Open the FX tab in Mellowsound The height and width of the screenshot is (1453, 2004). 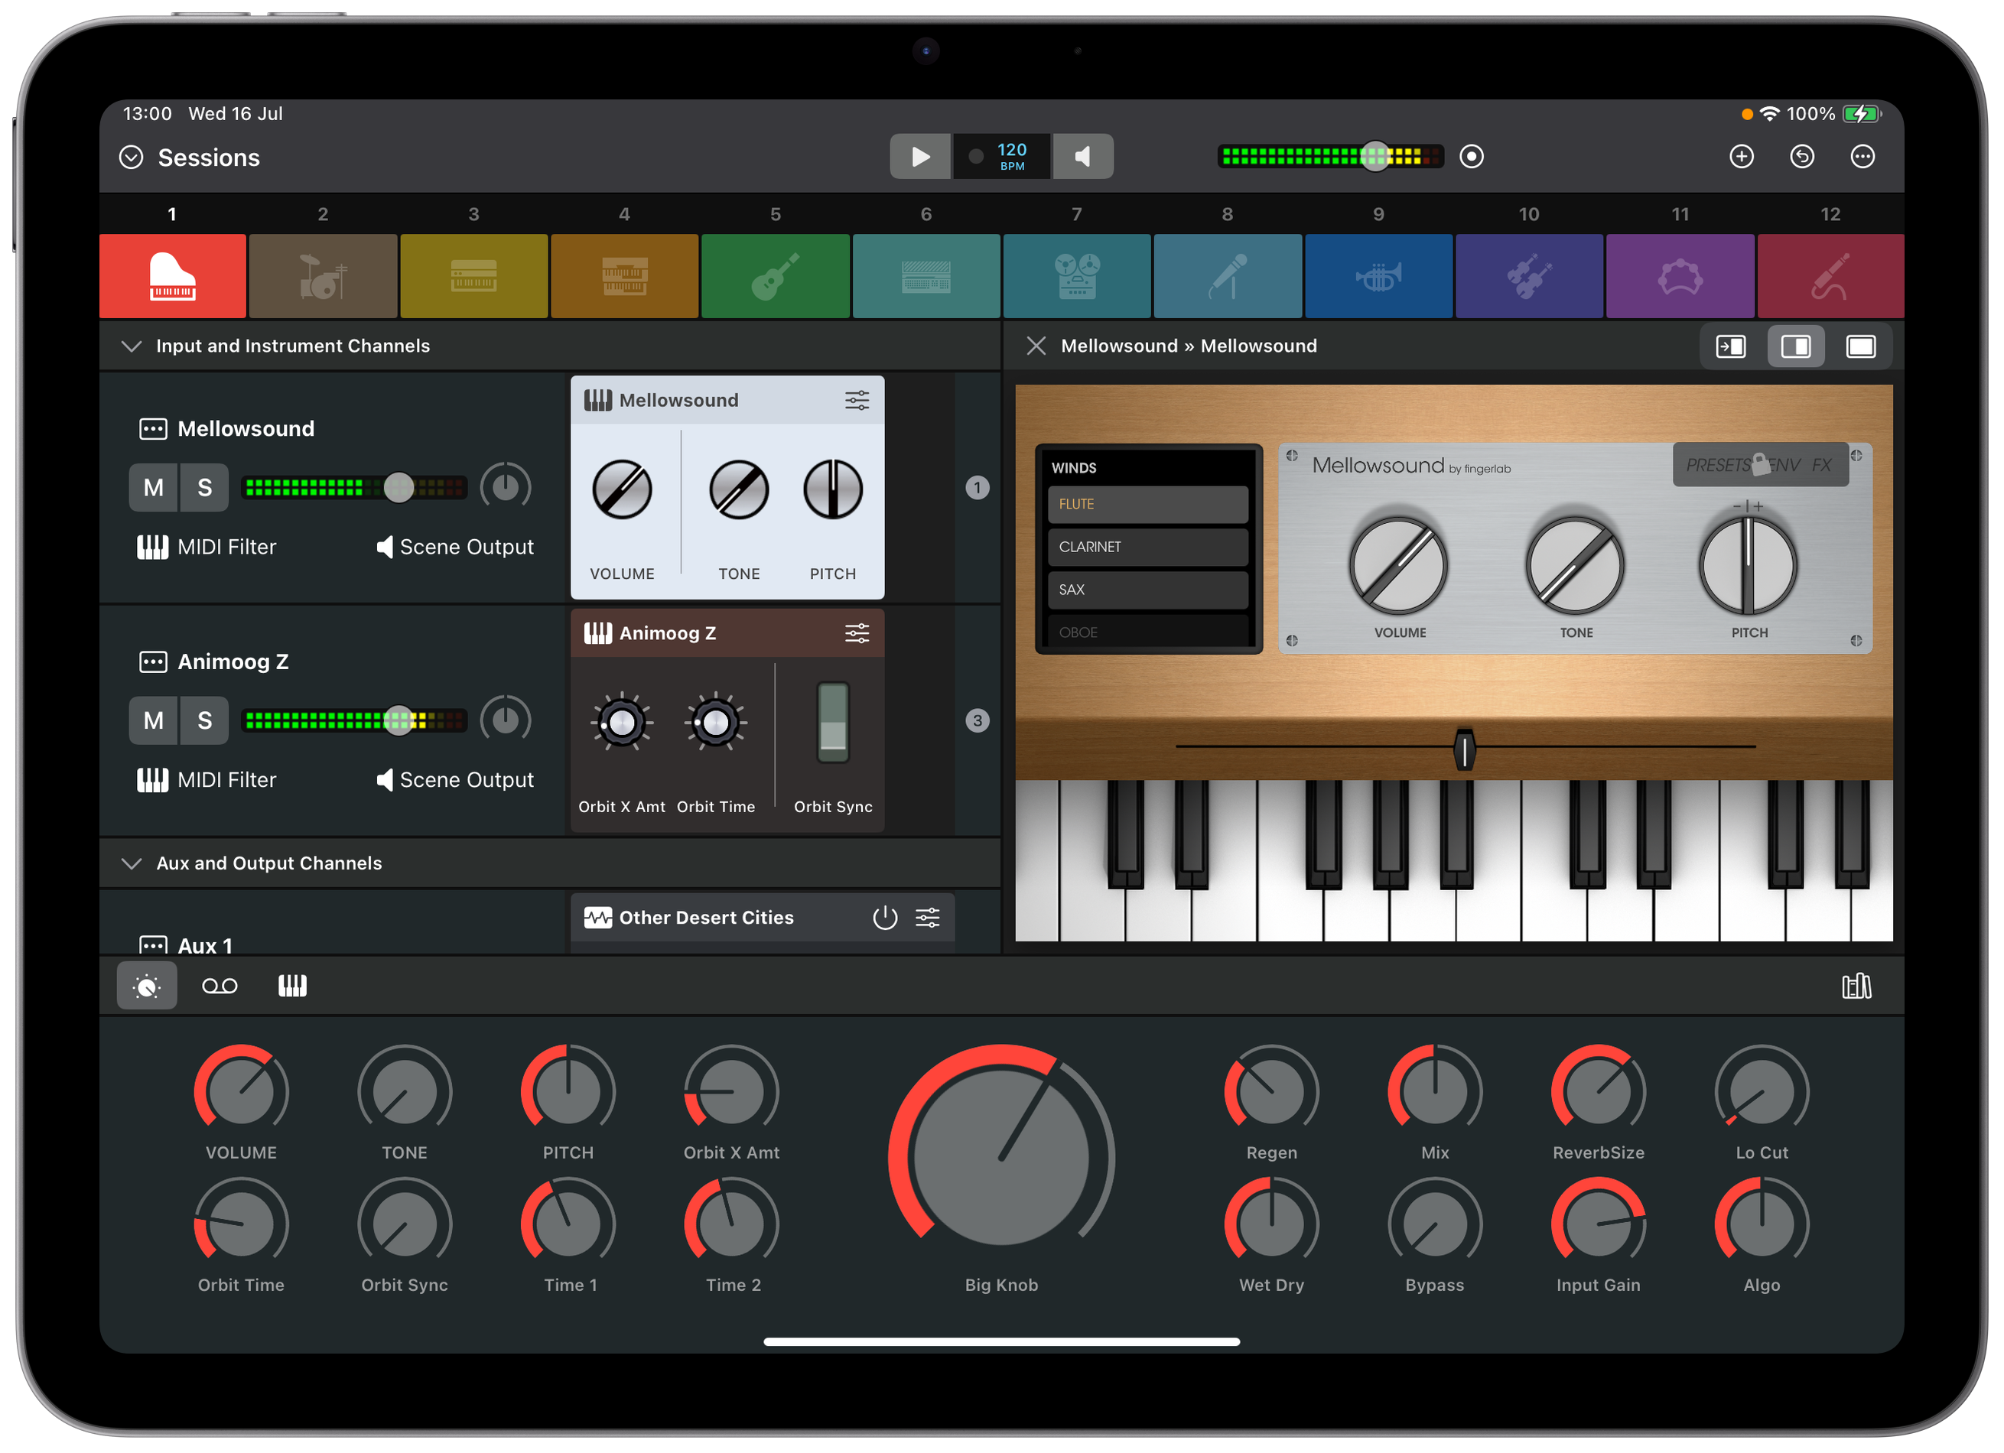1821,466
